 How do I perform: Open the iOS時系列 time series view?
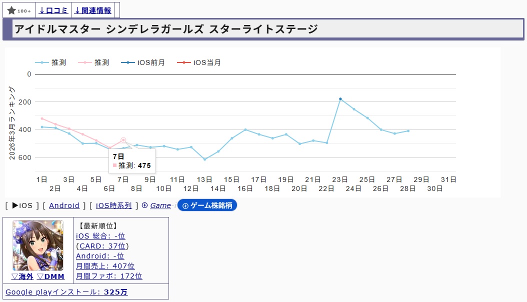pyautogui.click(x=114, y=205)
